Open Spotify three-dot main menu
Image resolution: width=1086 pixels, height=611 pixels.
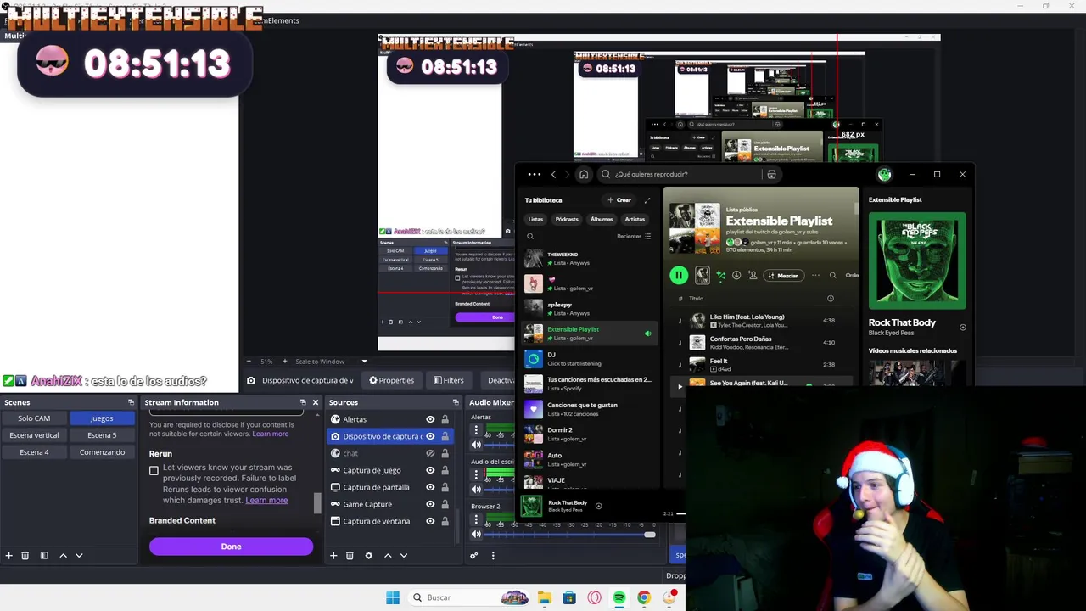[x=534, y=174]
